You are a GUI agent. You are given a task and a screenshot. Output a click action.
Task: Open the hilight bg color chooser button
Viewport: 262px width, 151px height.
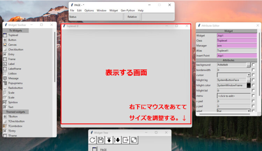point(249,80)
